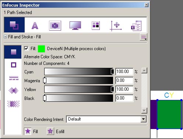Screen dimensions: 183x139
Task: Toggle the Fill star button
Action: coord(28,131)
